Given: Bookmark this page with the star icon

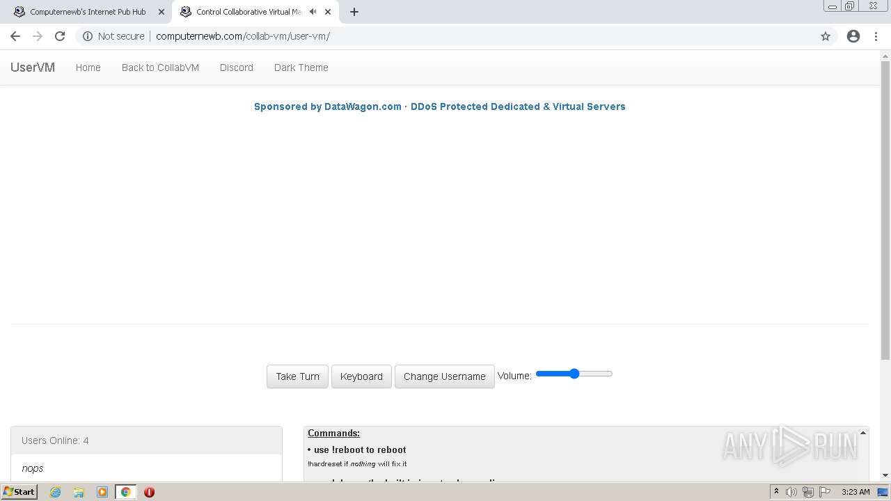Looking at the screenshot, I should coord(826,36).
